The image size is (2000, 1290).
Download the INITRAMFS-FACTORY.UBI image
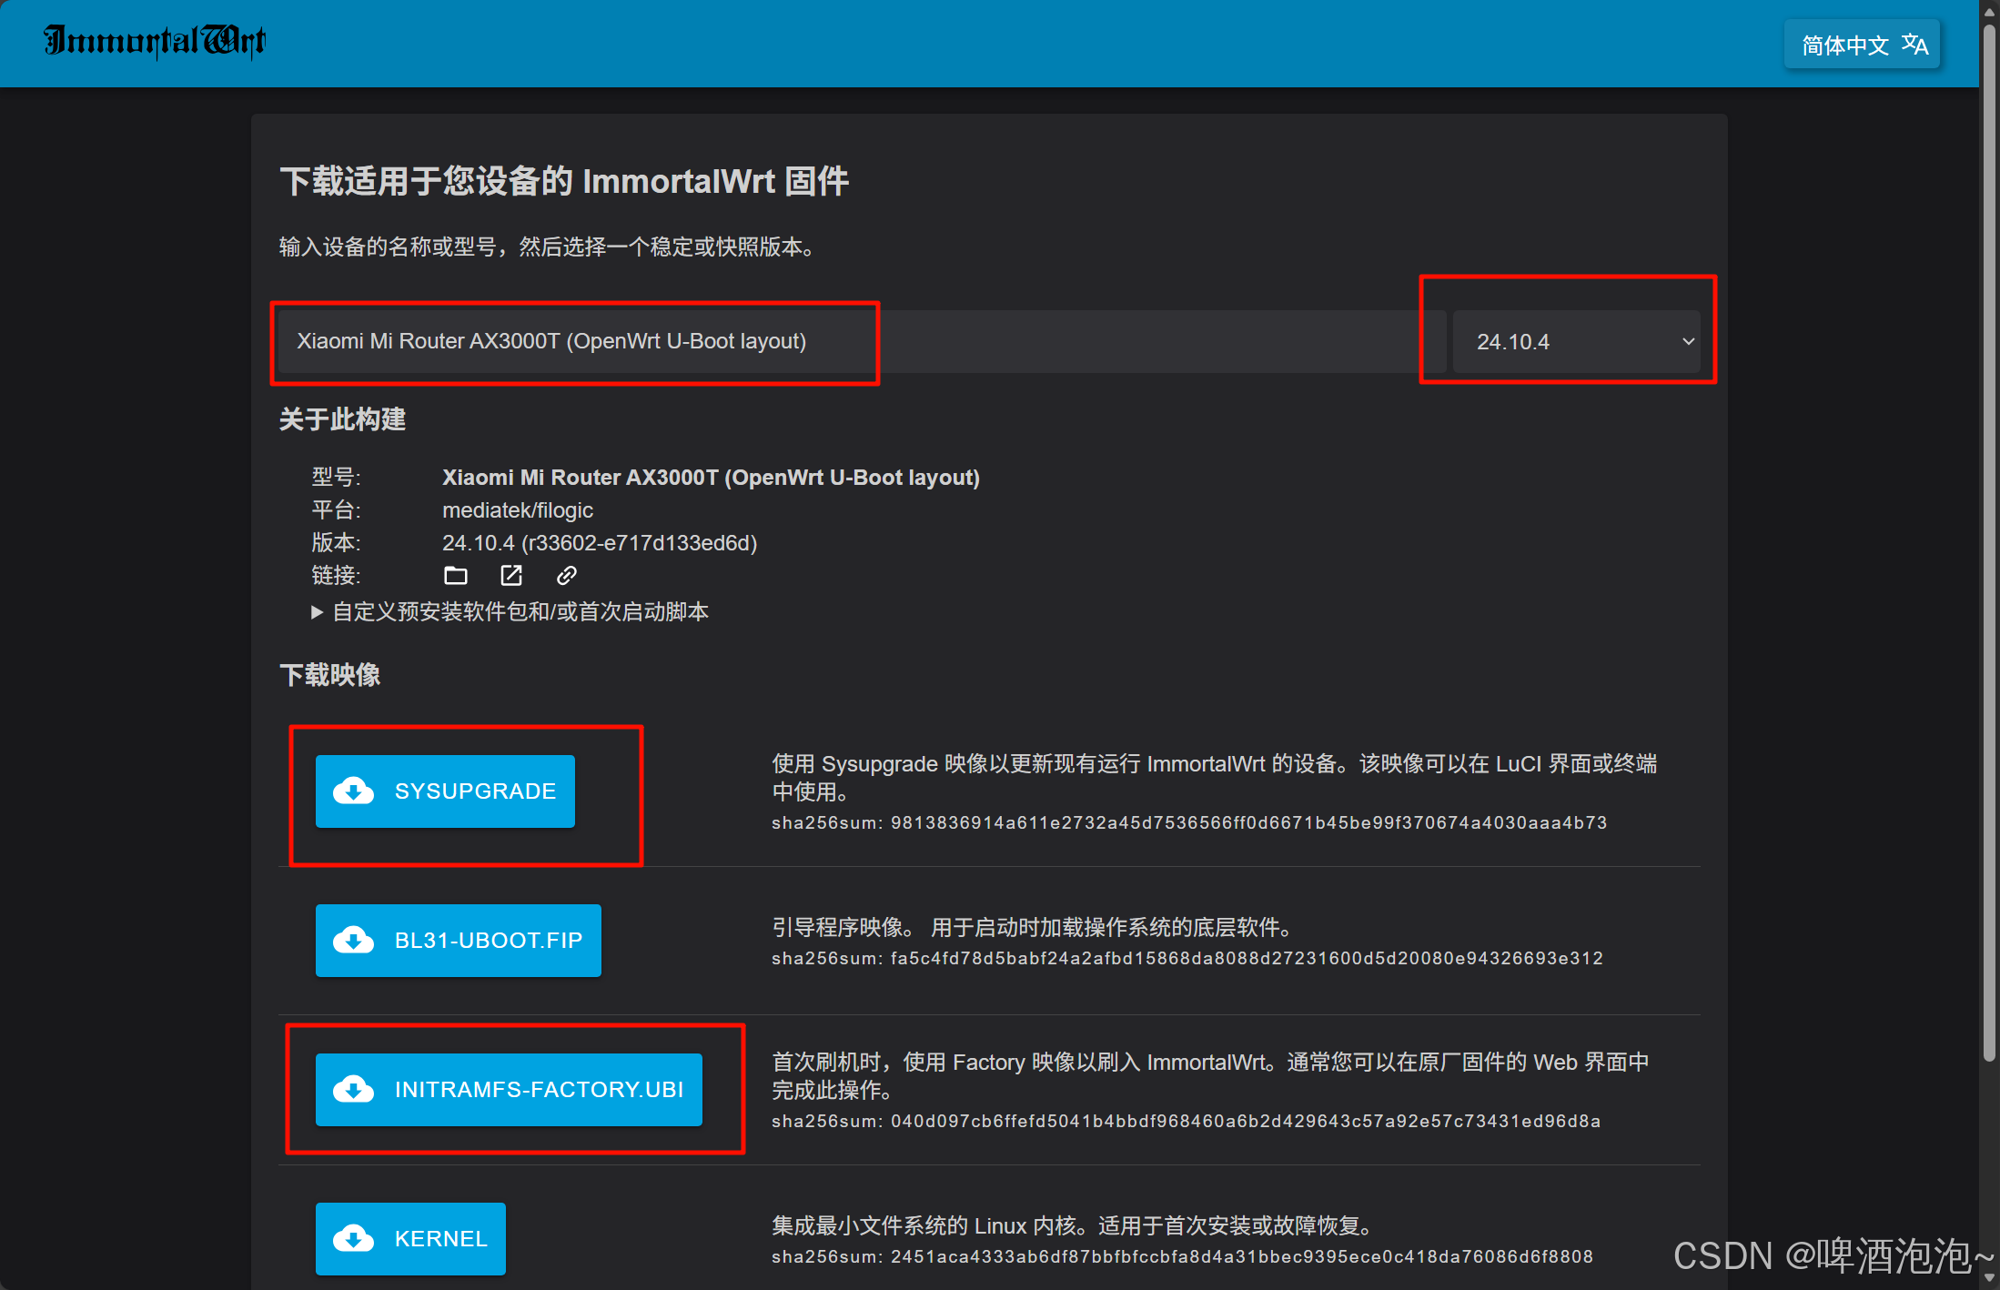539,1089
